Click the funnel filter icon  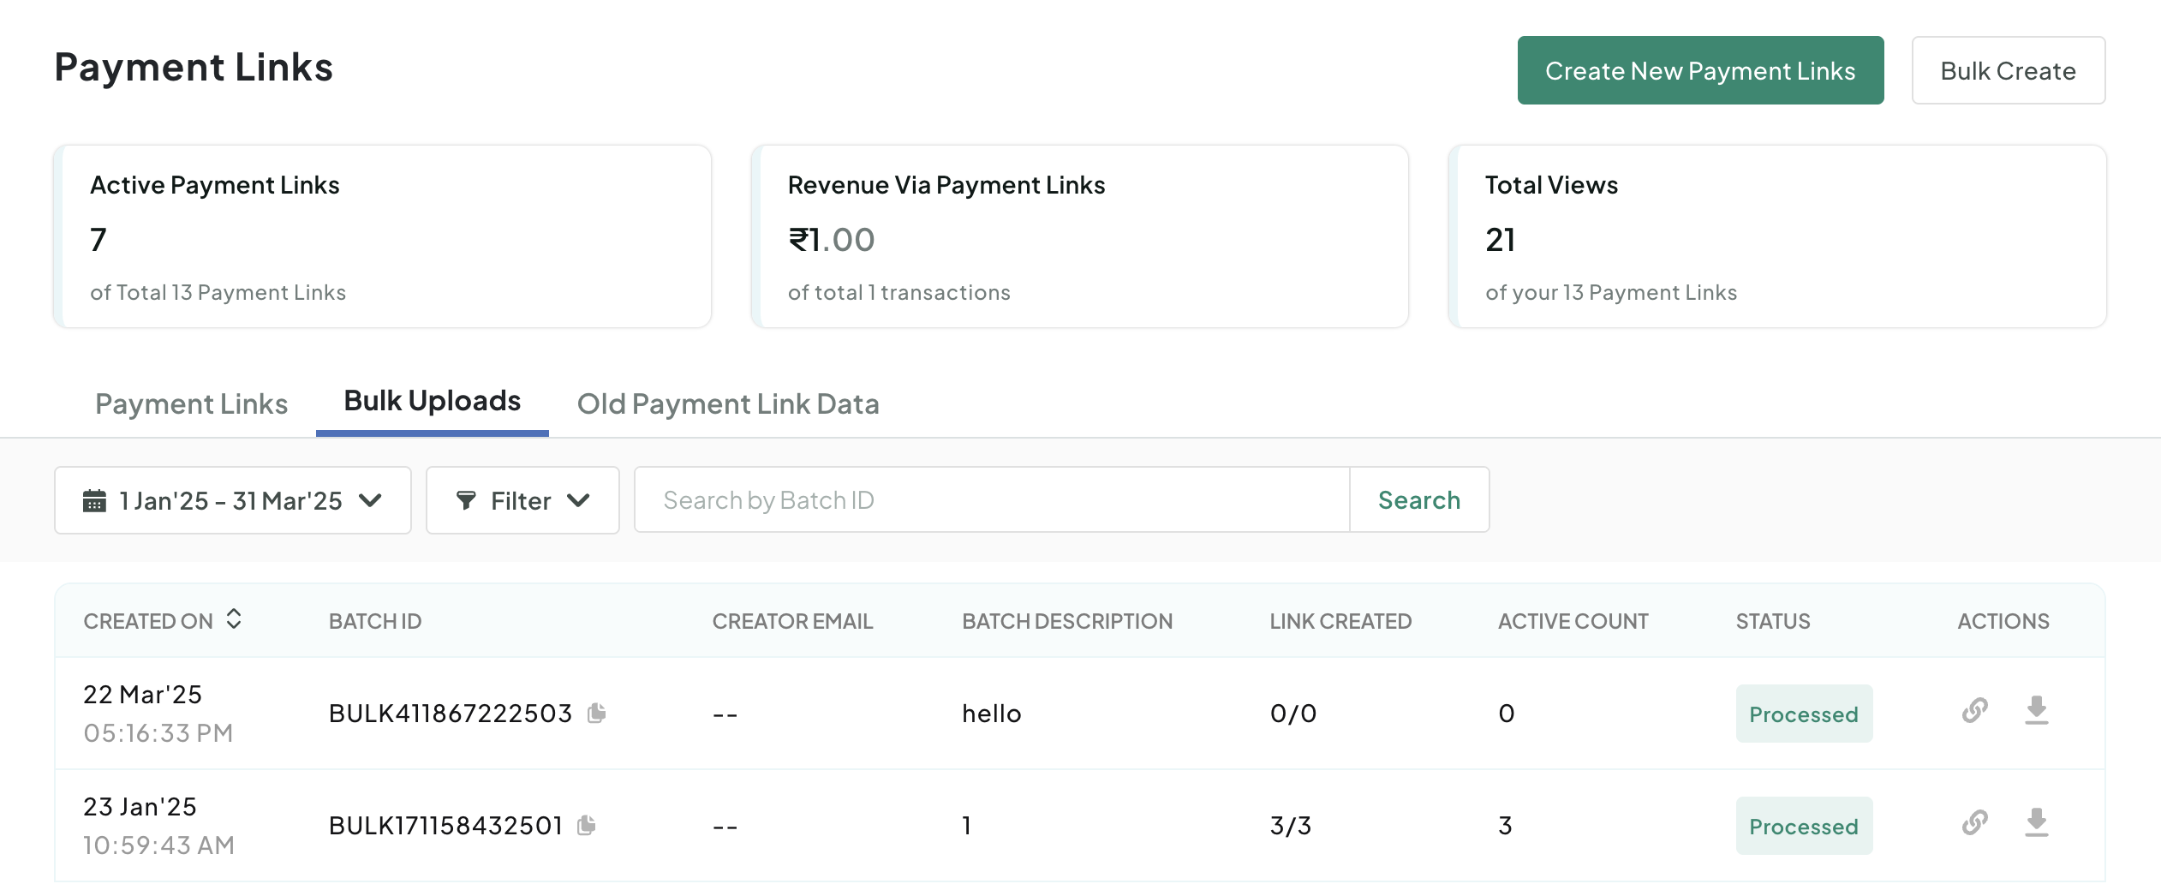pyautogui.click(x=466, y=500)
